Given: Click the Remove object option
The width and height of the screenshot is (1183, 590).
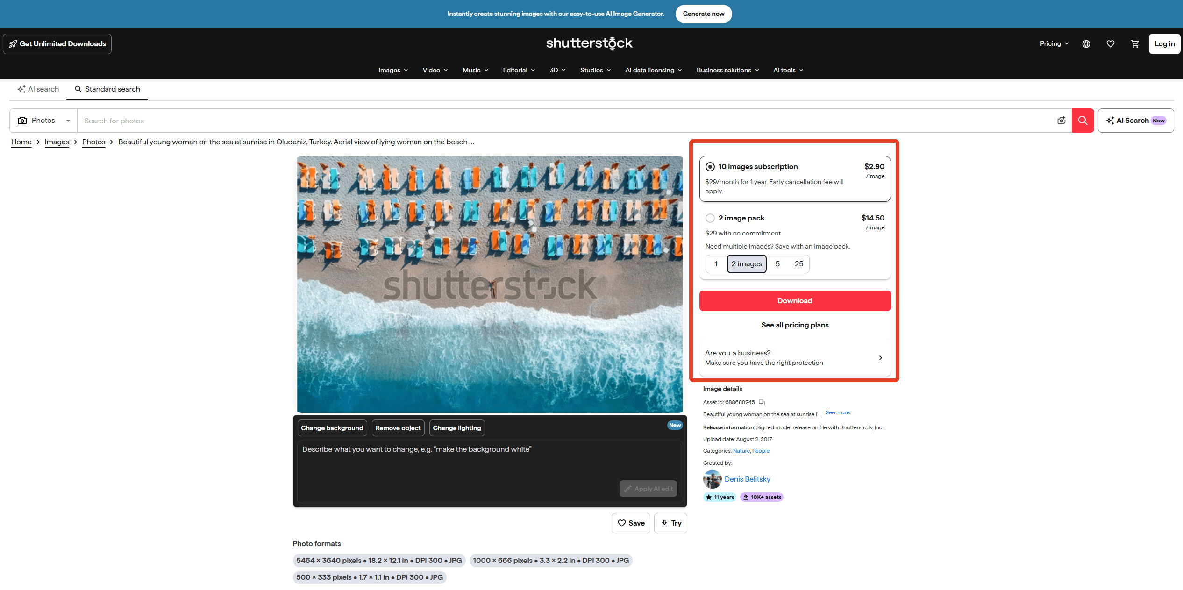Looking at the screenshot, I should coord(398,428).
